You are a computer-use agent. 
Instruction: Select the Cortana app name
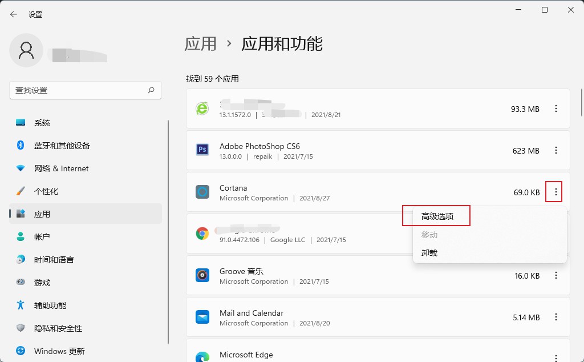[x=233, y=188]
